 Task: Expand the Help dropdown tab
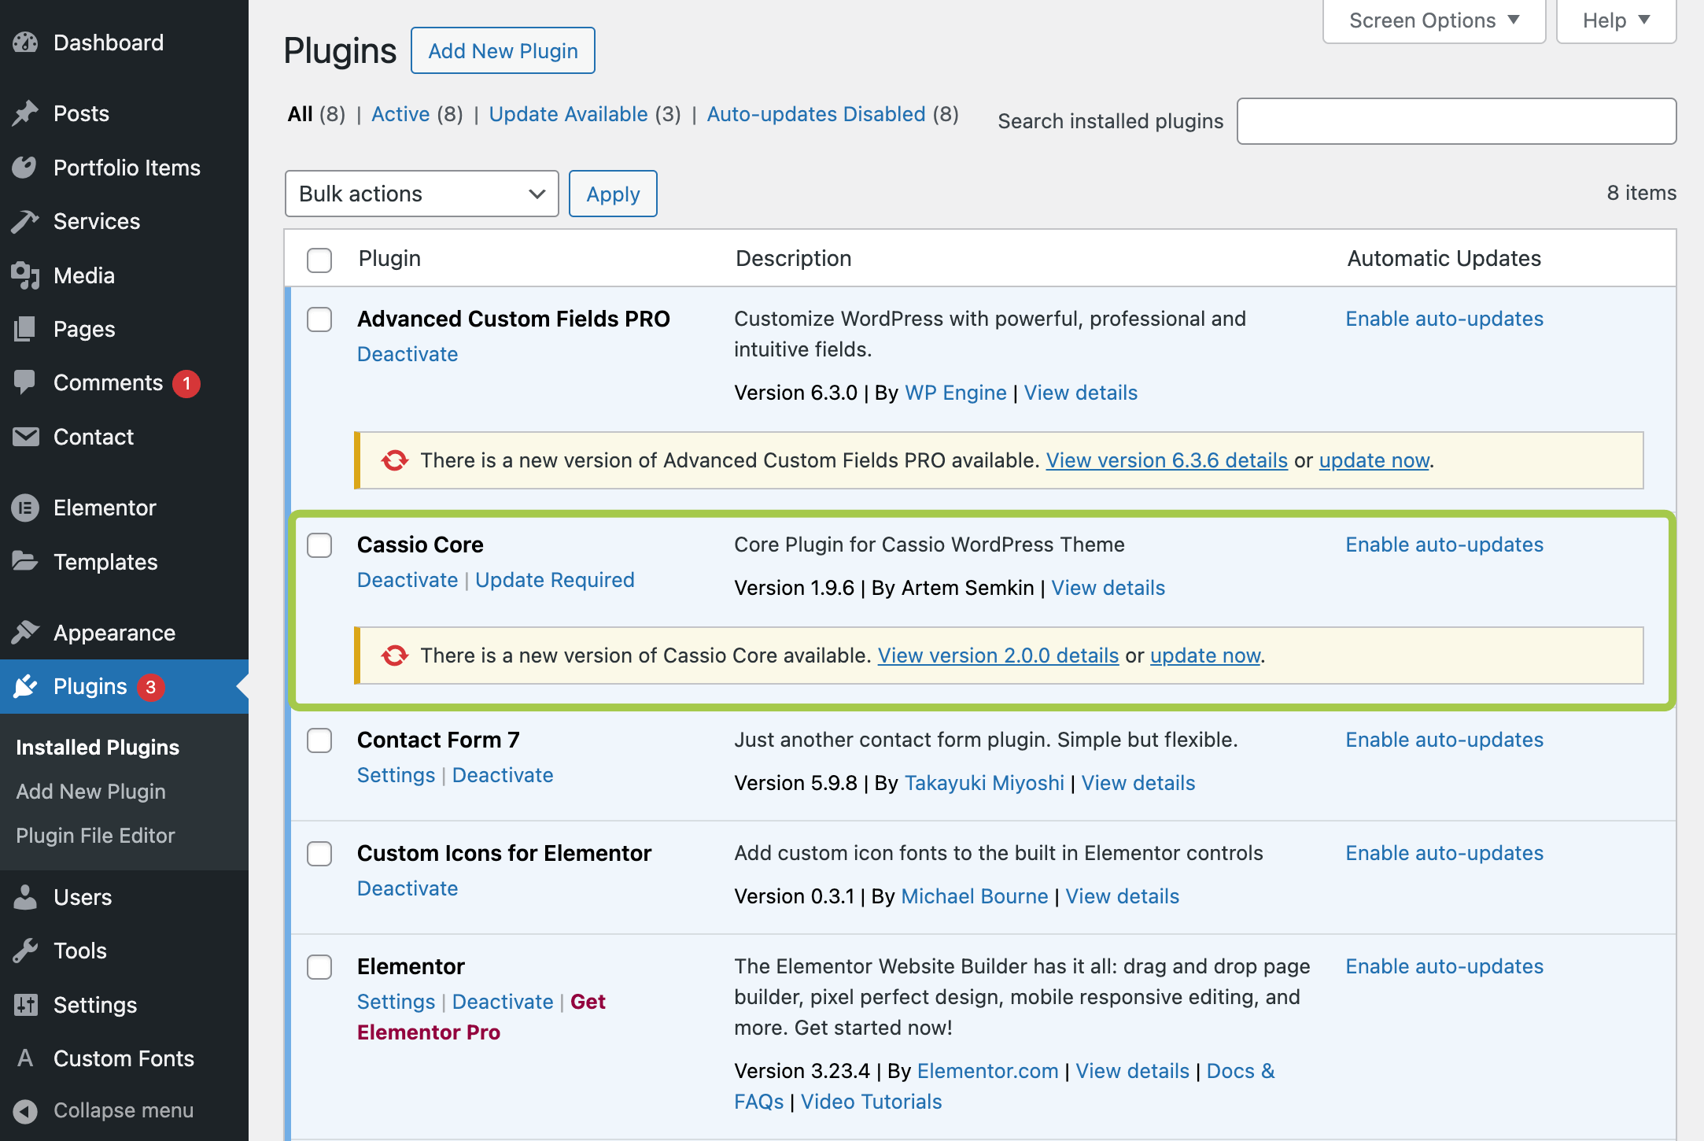[x=1615, y=20]
